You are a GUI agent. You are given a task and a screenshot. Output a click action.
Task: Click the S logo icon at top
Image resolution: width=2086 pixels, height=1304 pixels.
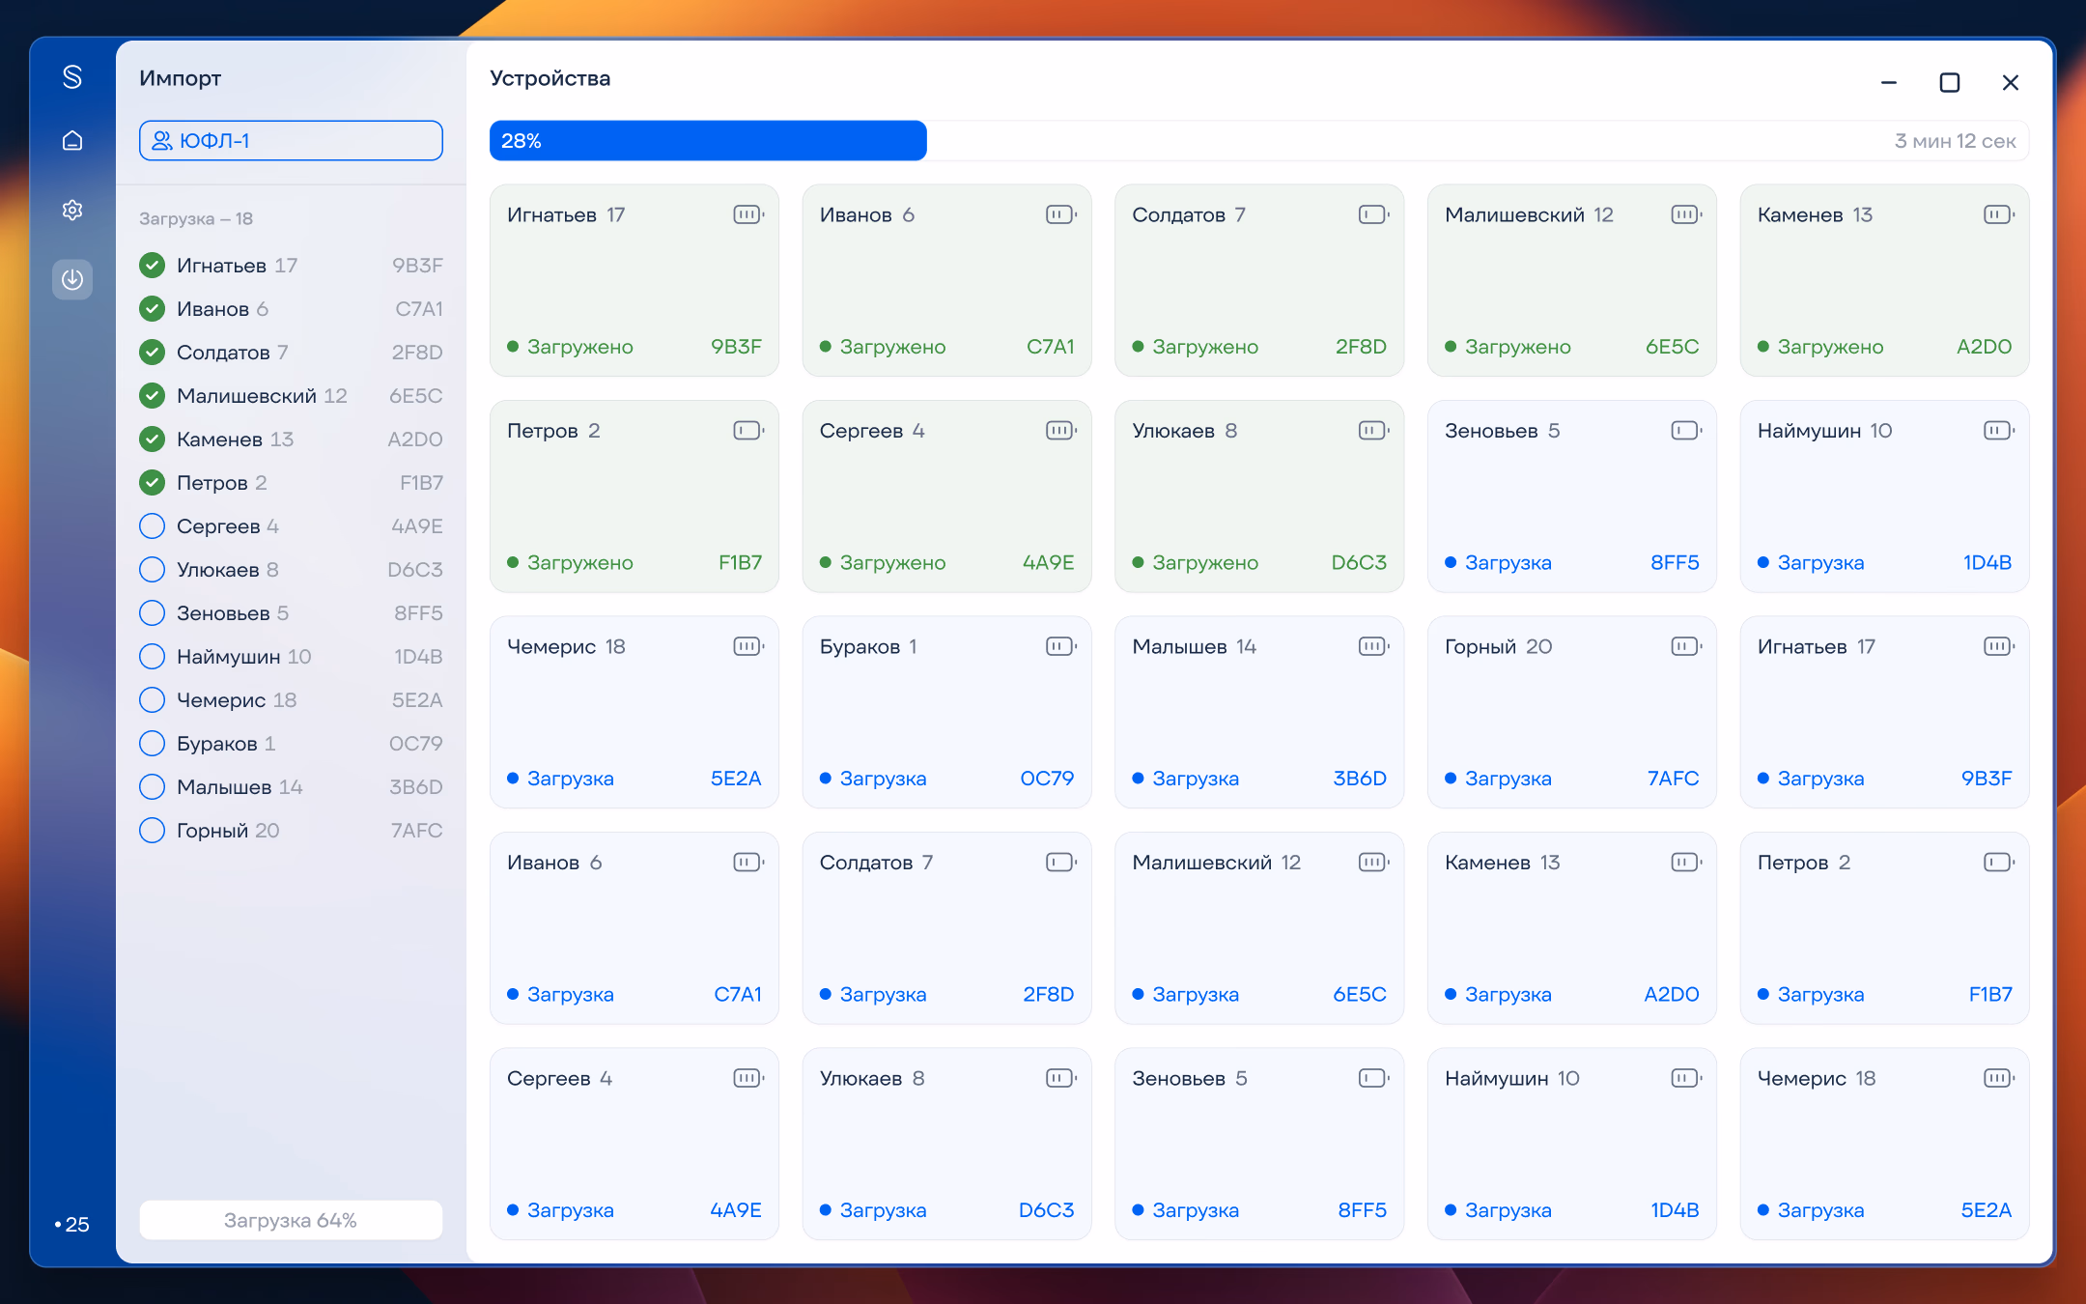pyautogui.click(x=72, y=77)
